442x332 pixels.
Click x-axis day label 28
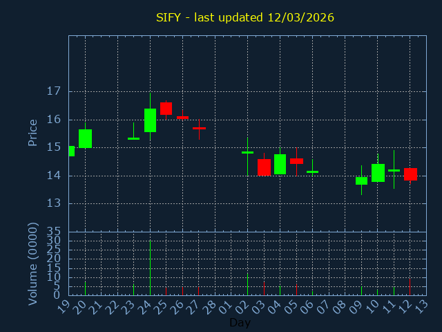[209, 307]
